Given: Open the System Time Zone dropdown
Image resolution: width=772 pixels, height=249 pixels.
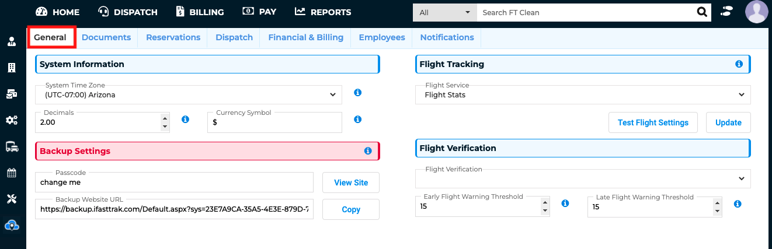Looking at the screenshot, I should (x=189, y=94).
